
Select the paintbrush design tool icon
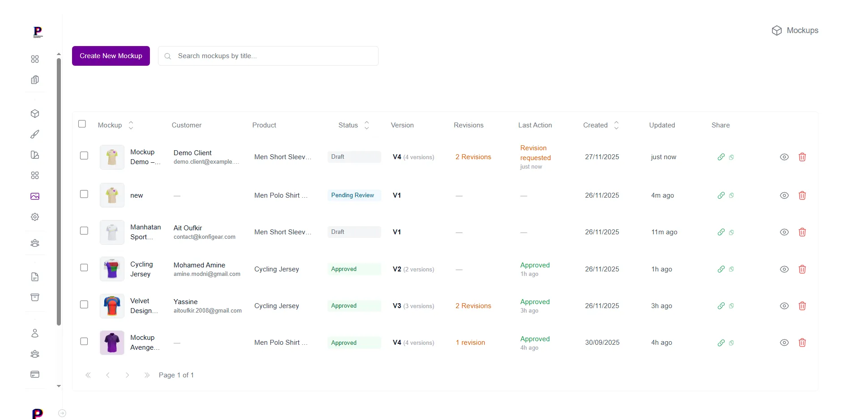35,134
